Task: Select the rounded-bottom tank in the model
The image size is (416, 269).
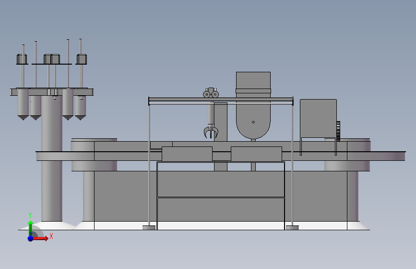Action: point(253,105)
